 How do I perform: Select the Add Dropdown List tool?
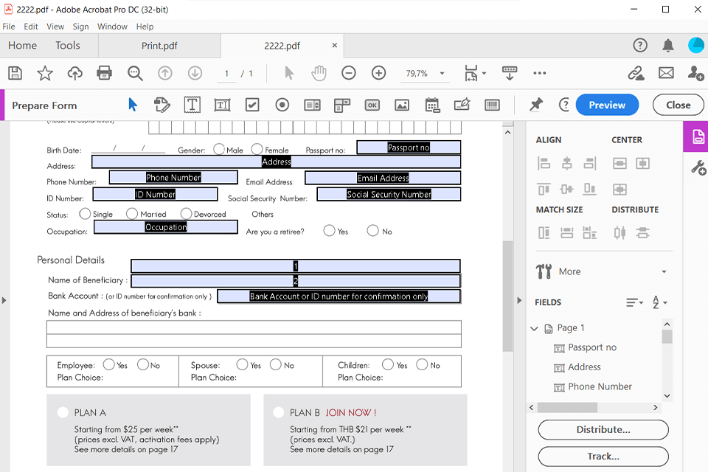pos(341,105)
